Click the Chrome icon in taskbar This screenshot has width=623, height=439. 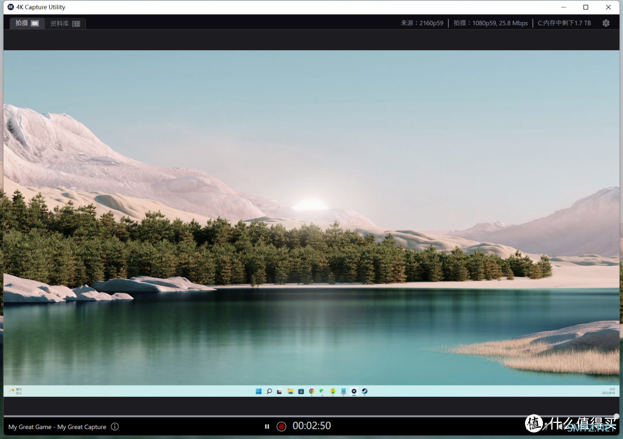pos(311,391)
